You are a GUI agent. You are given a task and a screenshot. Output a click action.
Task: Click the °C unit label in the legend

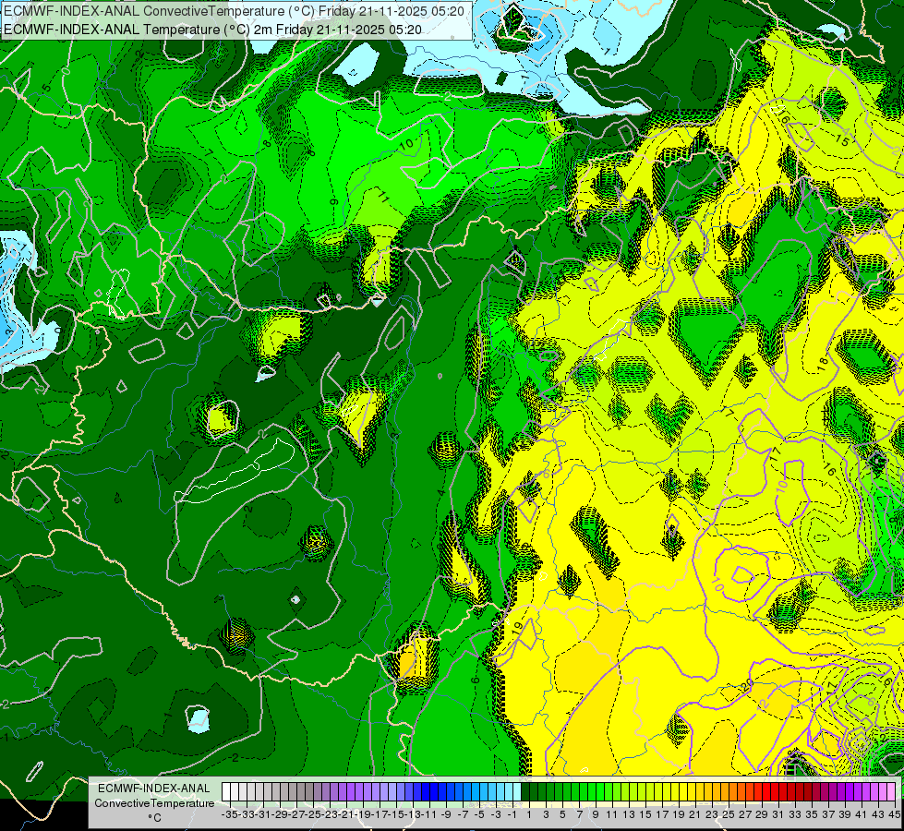point(154,818)
